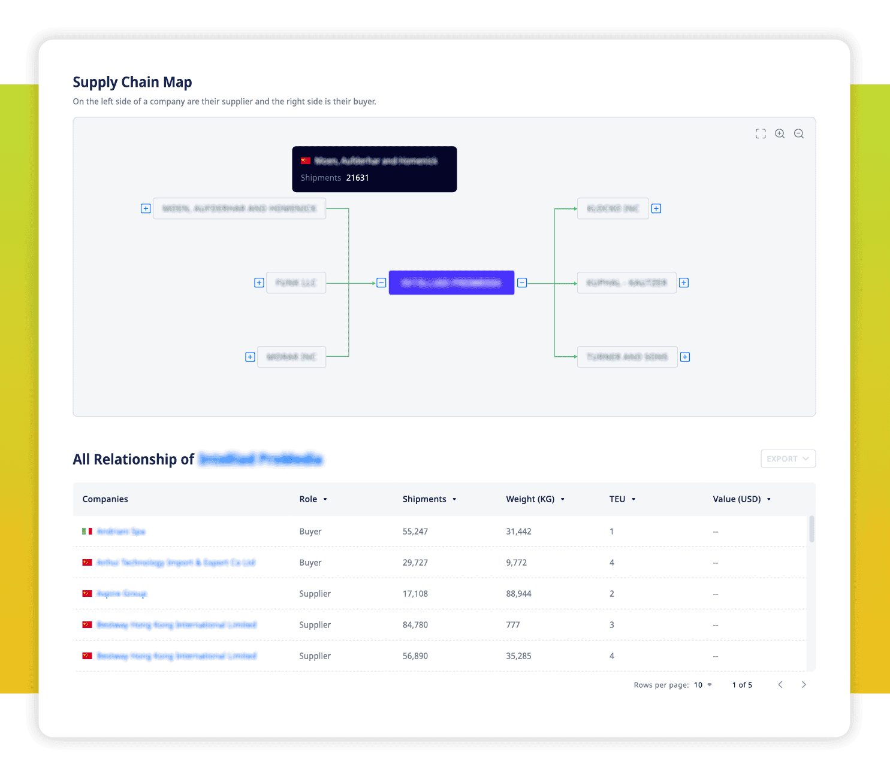The width and height of the screenshot is (890, 777).
Task: Click the Shipments value 84,780
Action: [x=415, y=625]
